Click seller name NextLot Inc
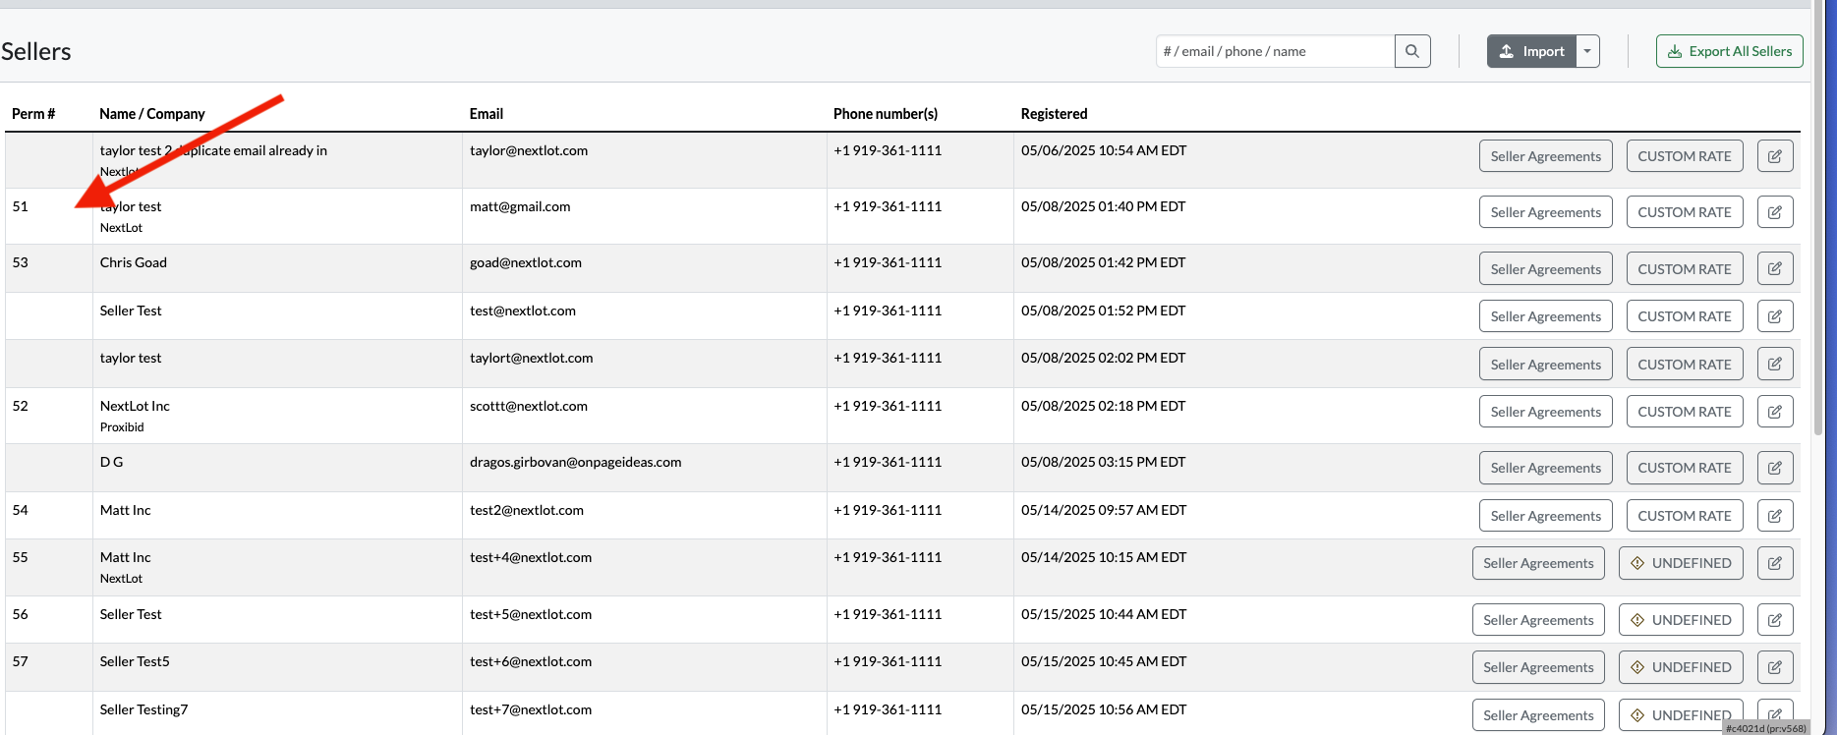1837x735 pixels. click(135, 406)
